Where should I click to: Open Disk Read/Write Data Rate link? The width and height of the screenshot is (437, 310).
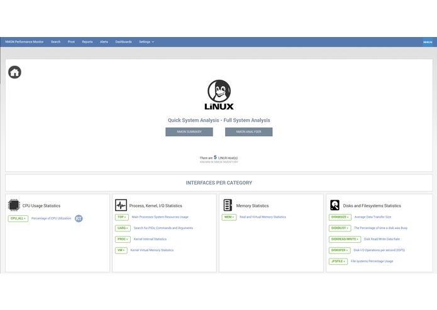coord(382,239)
